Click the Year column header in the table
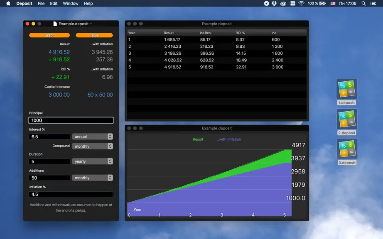Screen dimensions: 383x239 [131, 33]
